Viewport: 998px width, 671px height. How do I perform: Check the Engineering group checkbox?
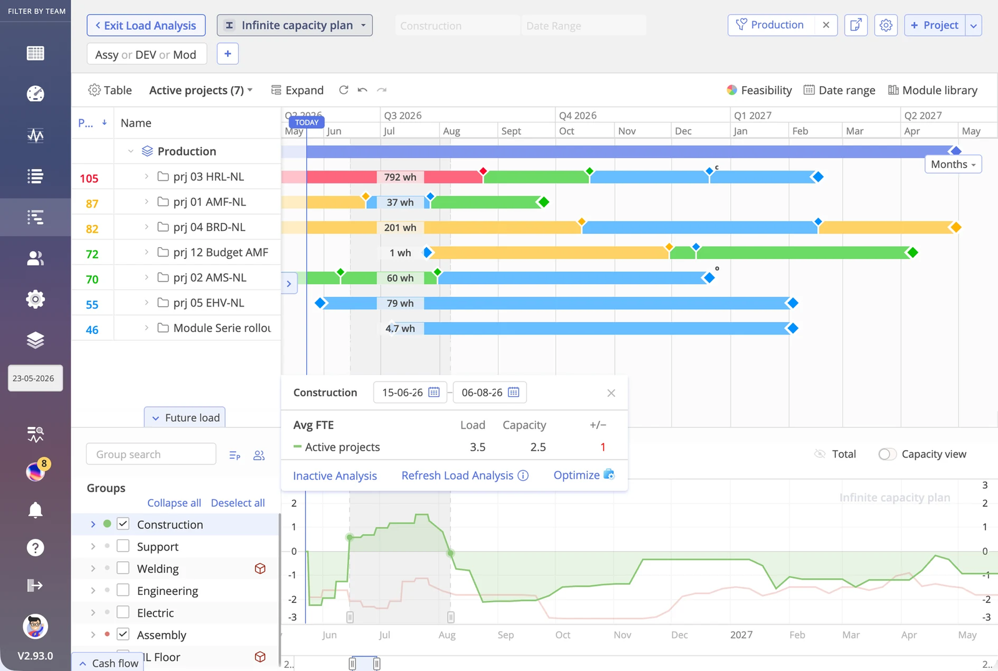point(123,590)
